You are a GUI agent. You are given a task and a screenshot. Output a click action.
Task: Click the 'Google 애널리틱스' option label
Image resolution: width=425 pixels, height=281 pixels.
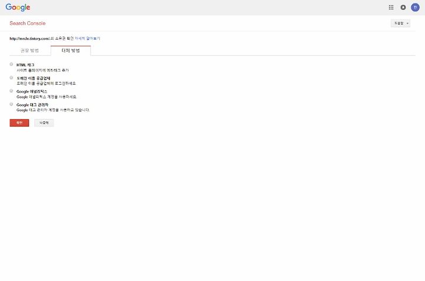pos(32,91)
